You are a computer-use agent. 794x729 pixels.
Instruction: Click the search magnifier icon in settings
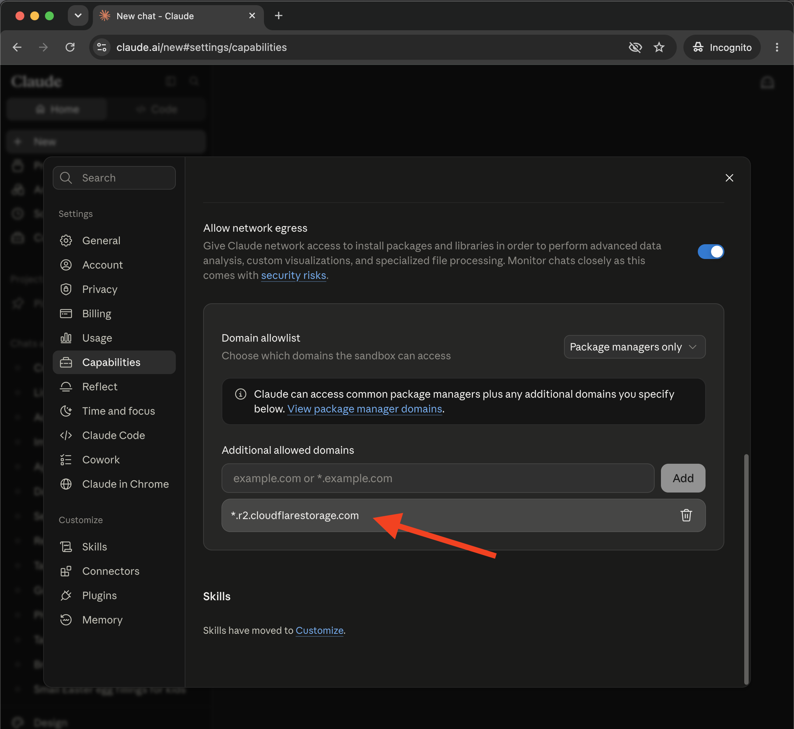pos(66,178)
